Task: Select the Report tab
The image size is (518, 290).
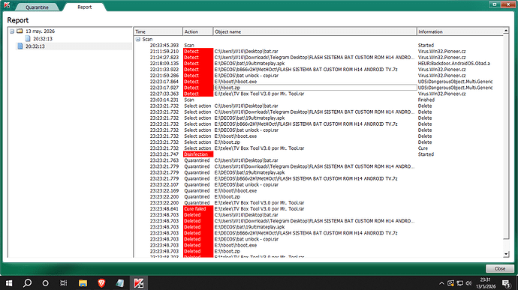Action: [85, 7]
